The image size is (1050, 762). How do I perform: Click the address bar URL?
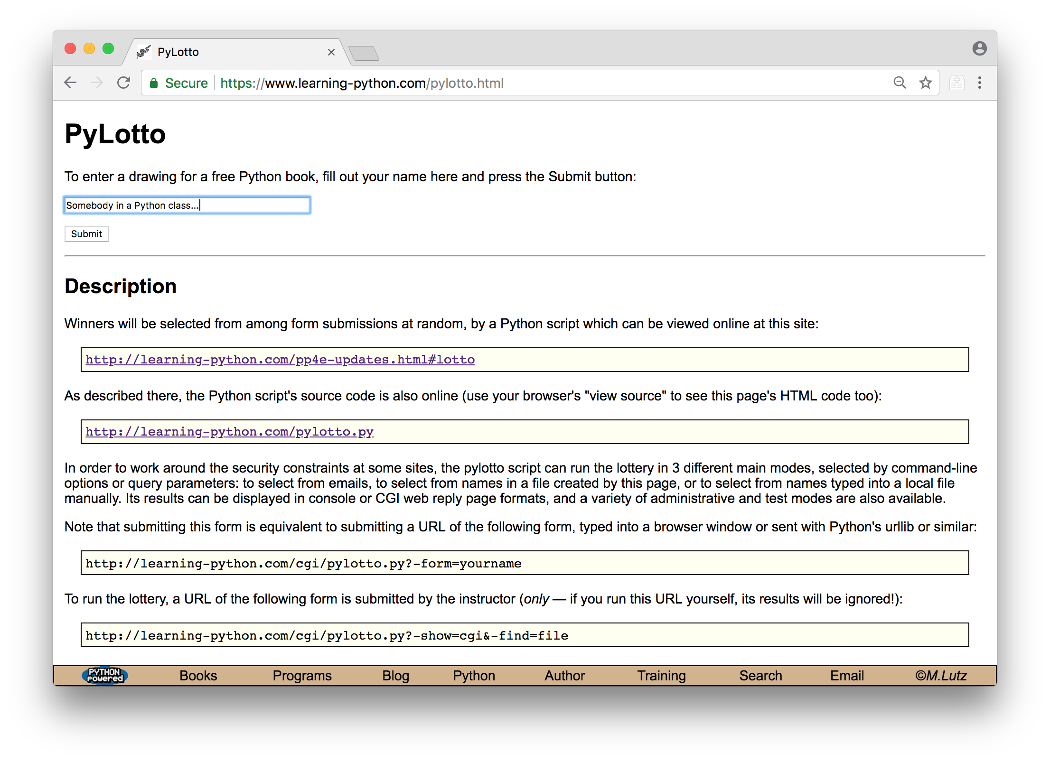(x=361, y=83)
